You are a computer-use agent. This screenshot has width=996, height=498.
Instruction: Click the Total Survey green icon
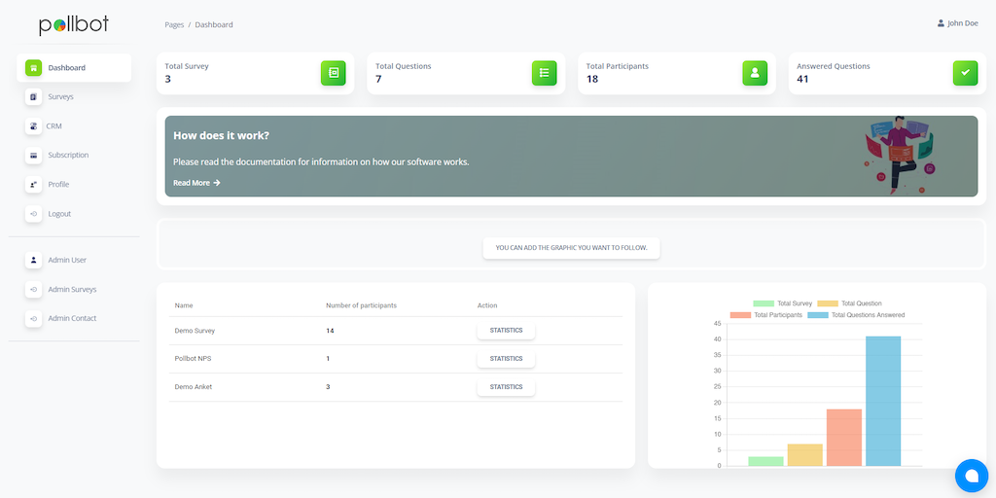pos(334,73)
